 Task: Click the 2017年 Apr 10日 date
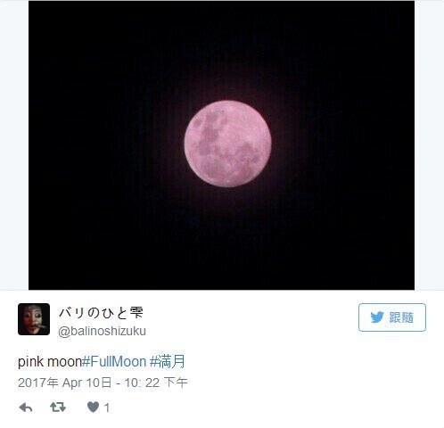click(x=65, y=383)
